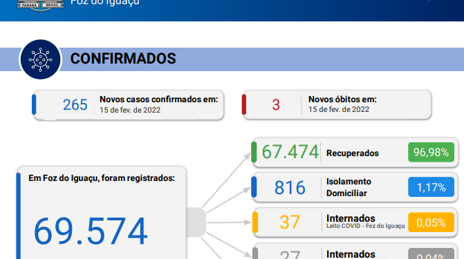
Task: Click the yellow 0,05% badge
Action: pos(431,222)
